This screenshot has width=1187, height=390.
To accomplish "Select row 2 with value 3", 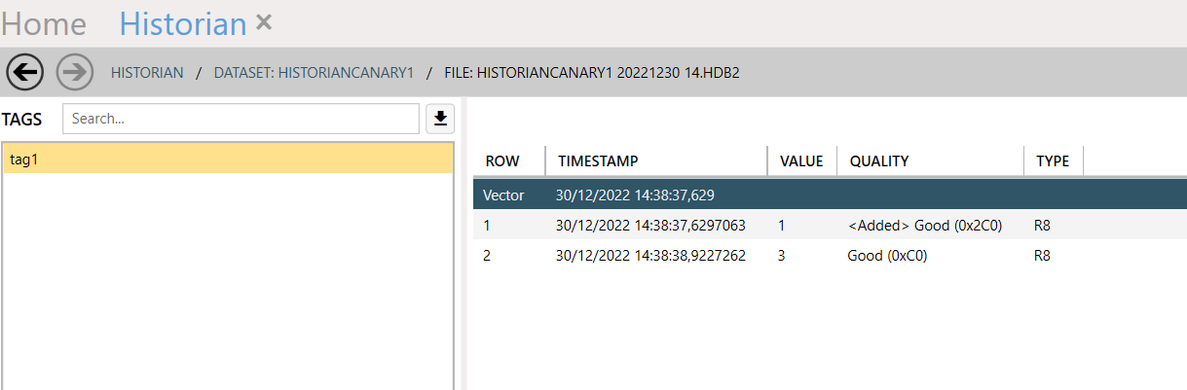I will tap(830, 256).
